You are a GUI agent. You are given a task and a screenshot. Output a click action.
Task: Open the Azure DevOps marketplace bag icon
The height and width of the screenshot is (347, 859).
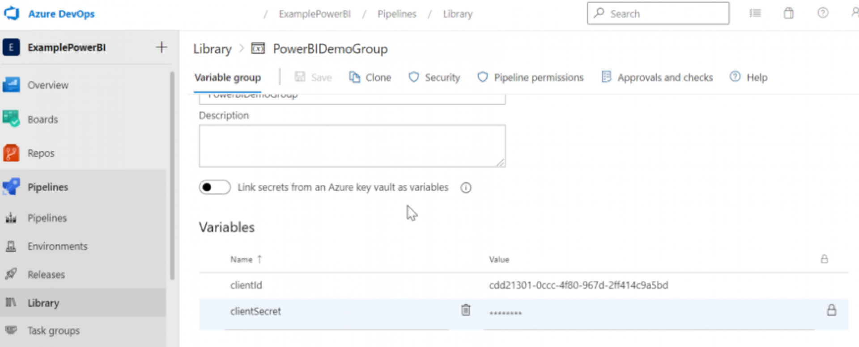coord(788,13)
